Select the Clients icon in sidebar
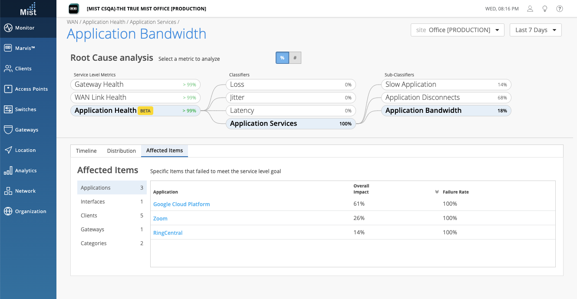577x299 pixels. [8, 69]
